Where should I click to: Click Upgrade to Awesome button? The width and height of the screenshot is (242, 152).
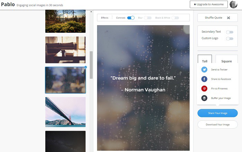pos(208,4)
